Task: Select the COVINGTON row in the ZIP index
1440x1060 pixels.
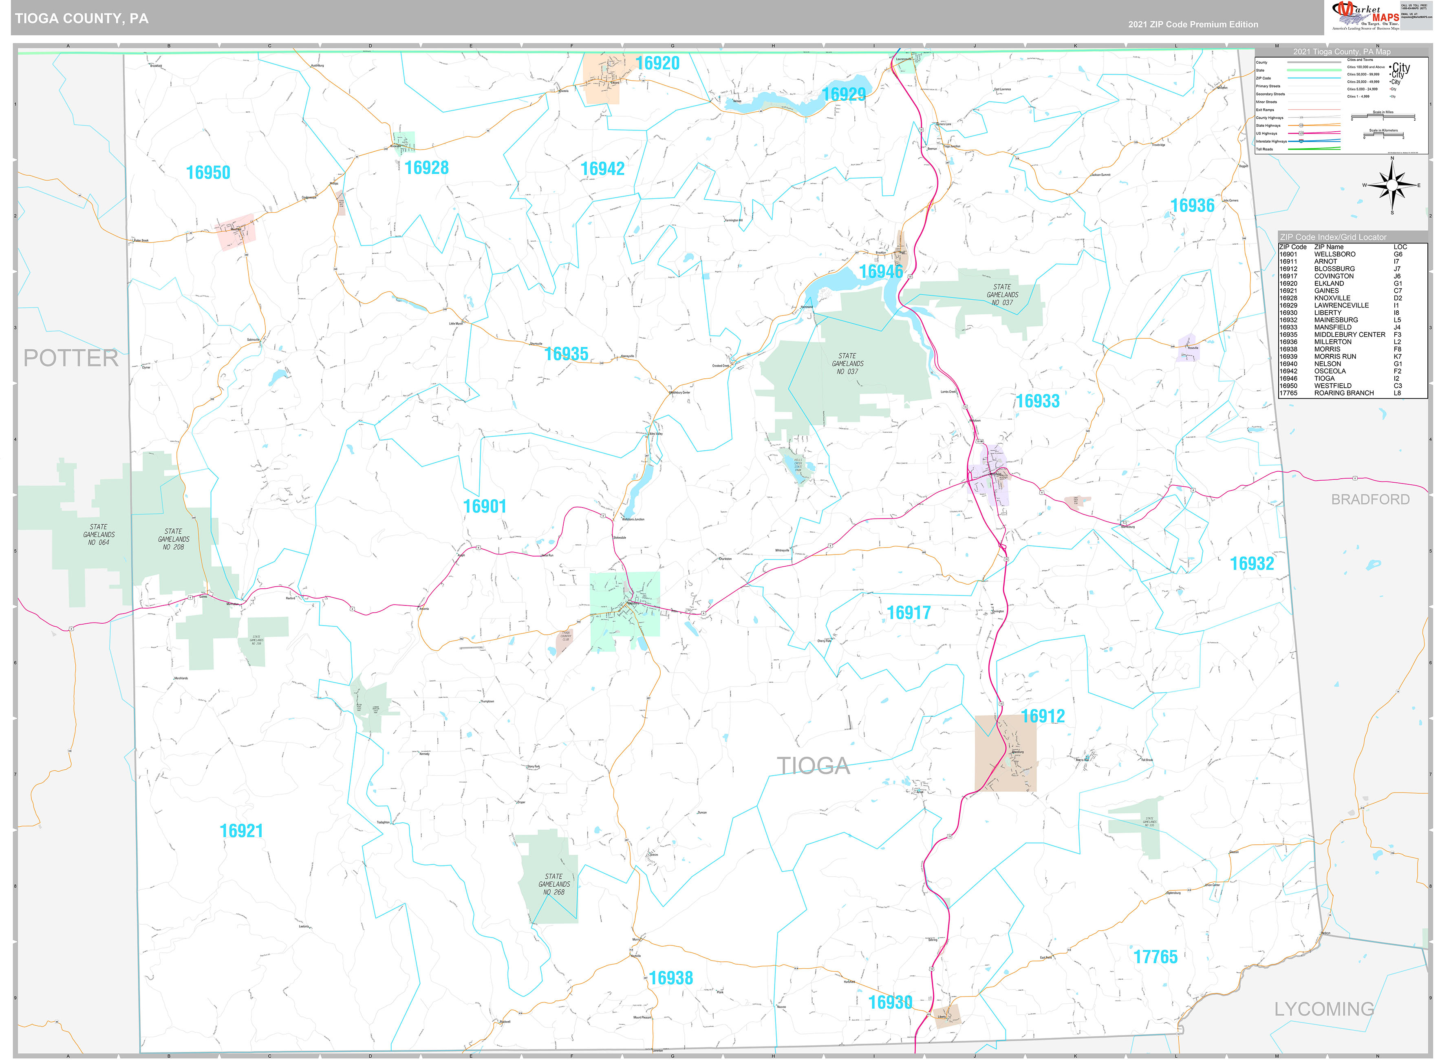Action: point(1353,276)
